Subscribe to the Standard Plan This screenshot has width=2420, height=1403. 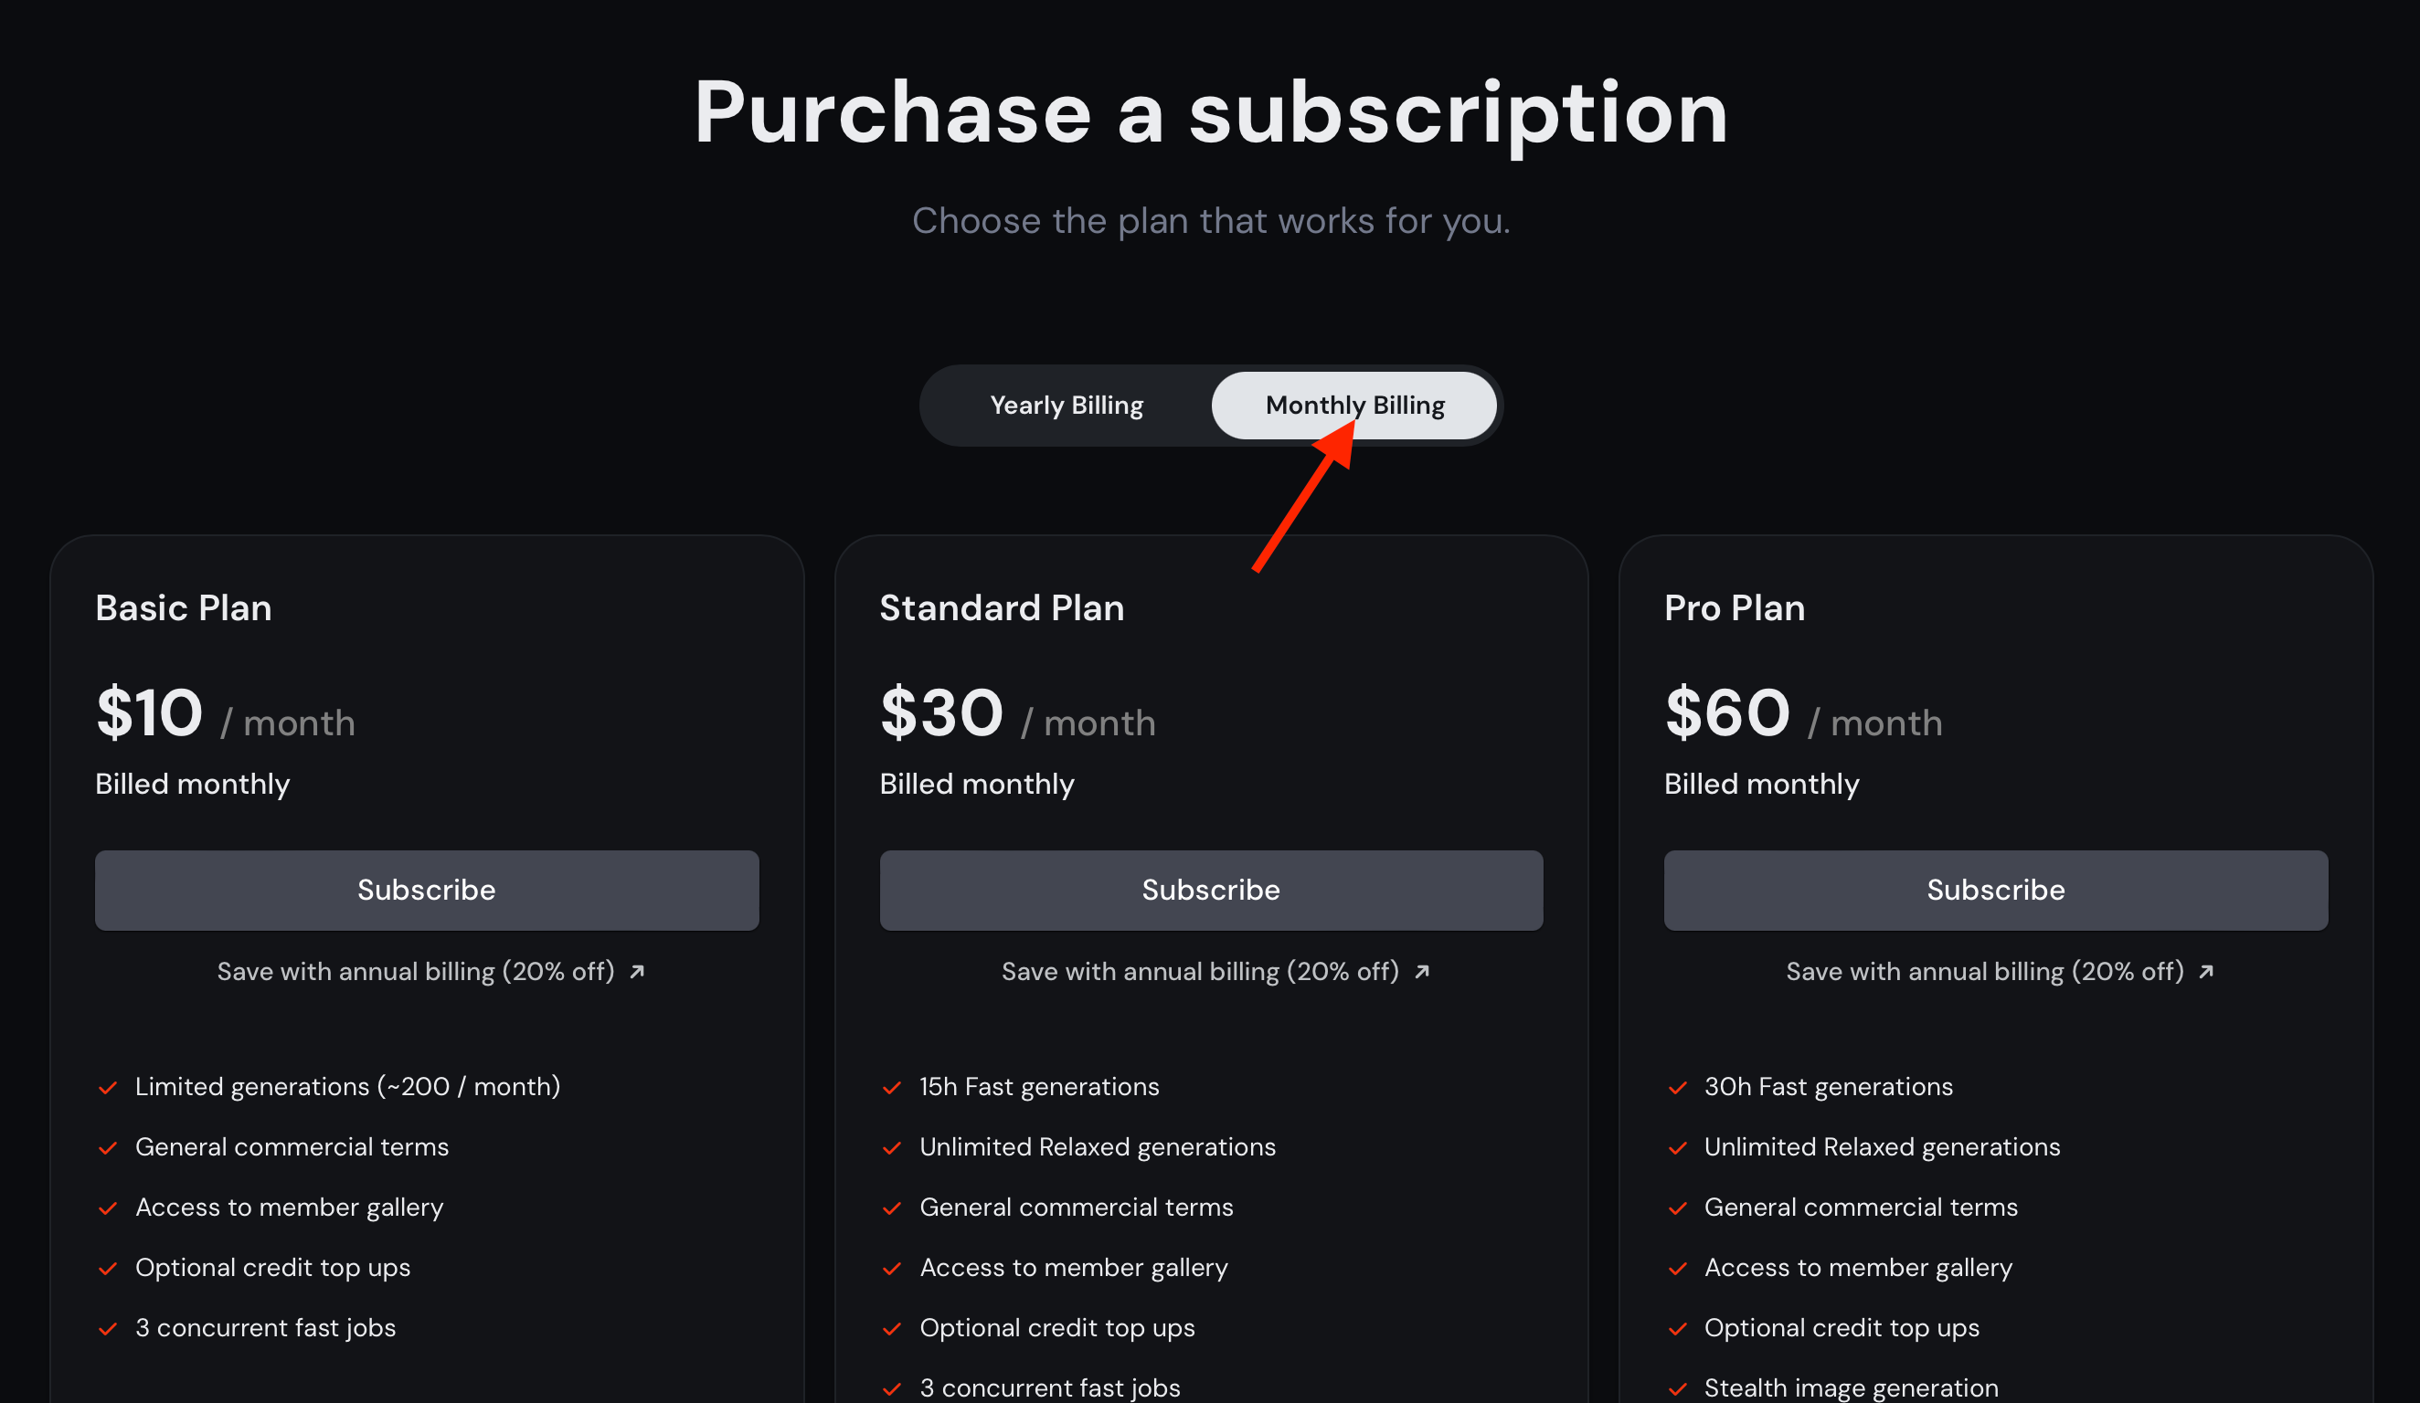click(1211, 890)
